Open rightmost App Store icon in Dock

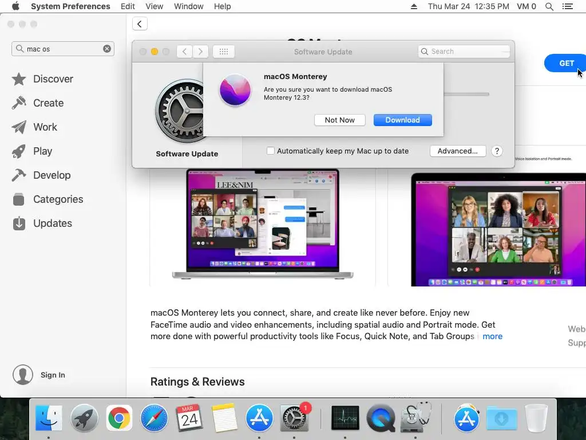click(466, 418)
